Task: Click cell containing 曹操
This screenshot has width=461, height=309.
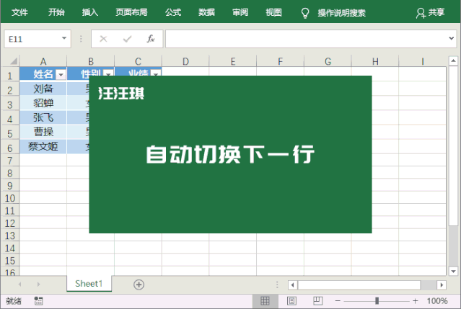Action: coord(43,132)
